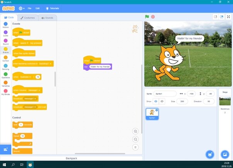Open the File menu
The height and width of the screenshot is (168, 233).
29,8
